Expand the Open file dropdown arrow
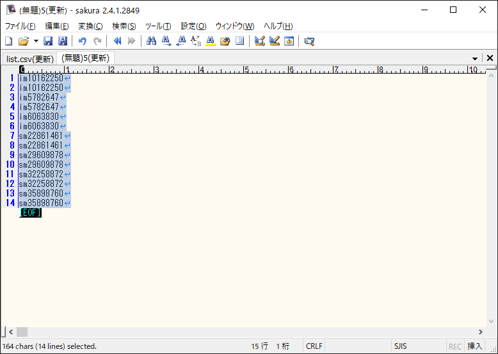Screen dimensions: 498x354 [x=36, y=41]
